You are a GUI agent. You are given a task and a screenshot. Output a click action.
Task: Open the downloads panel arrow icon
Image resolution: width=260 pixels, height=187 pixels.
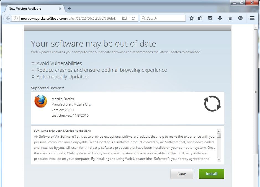(220, 18)
